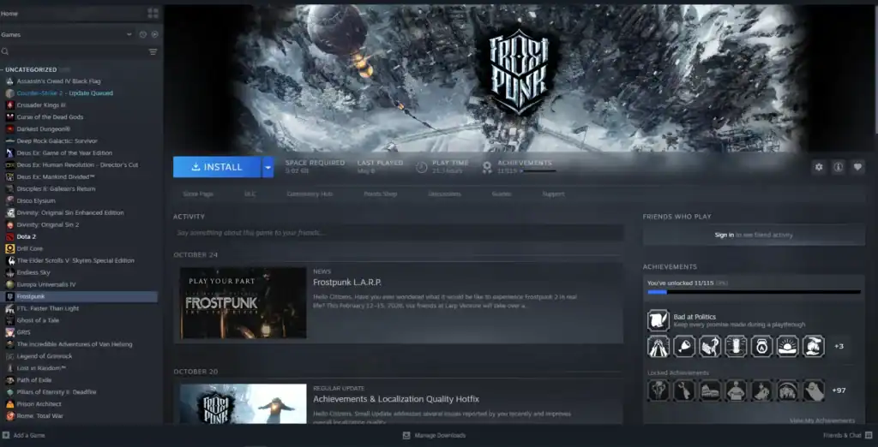
Task: Open the Games category dropdown
Action: coord(129,35)
